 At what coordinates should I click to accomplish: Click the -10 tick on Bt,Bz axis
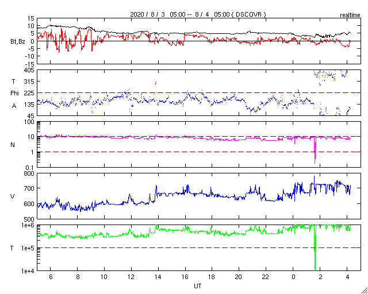point(29,56)
